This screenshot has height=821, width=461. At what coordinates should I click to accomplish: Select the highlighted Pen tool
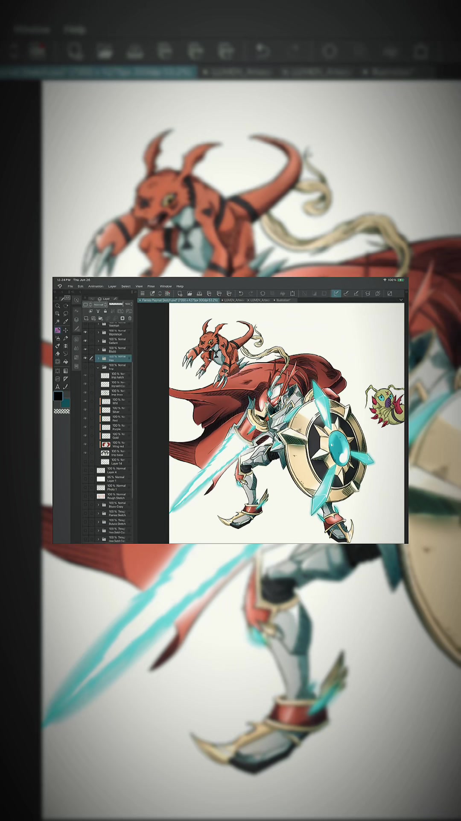(x=58, y=330)
